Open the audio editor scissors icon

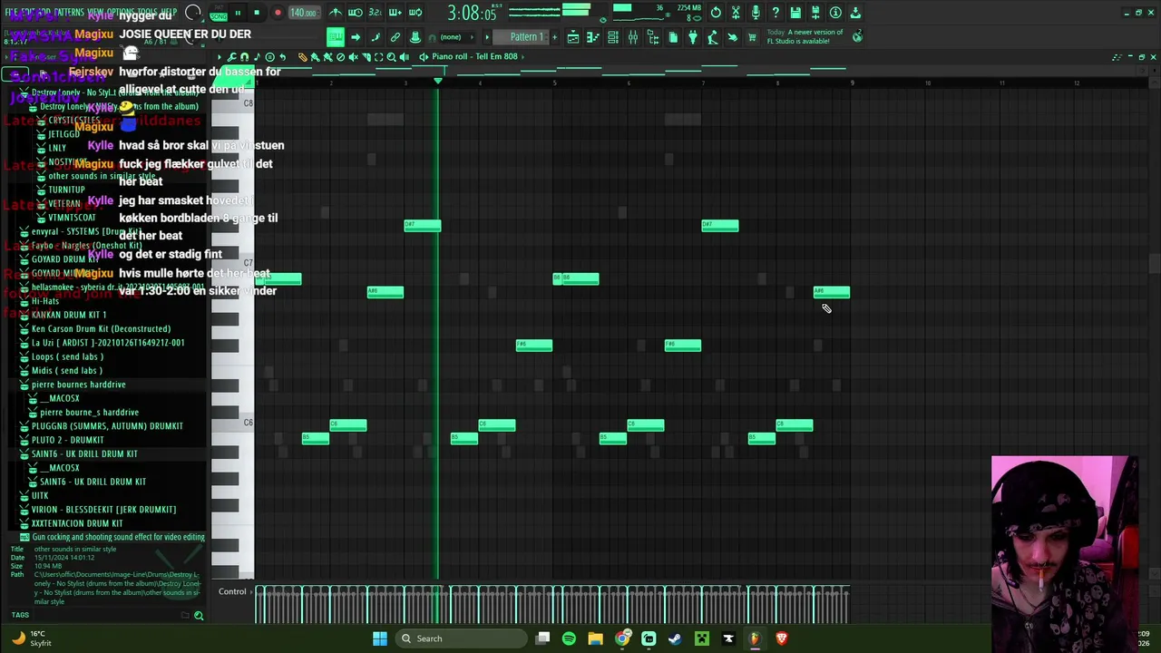[736, 13]
